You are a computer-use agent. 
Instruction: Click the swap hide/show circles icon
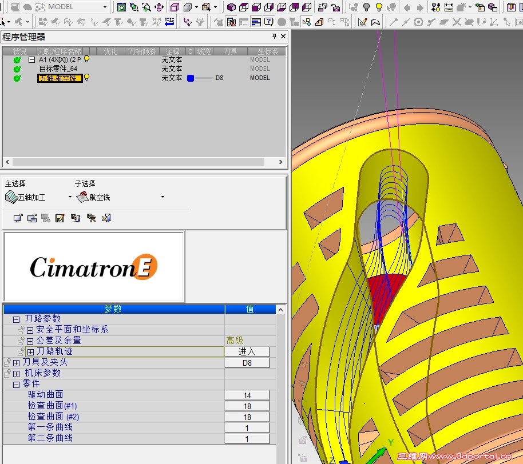click(435, 7)
